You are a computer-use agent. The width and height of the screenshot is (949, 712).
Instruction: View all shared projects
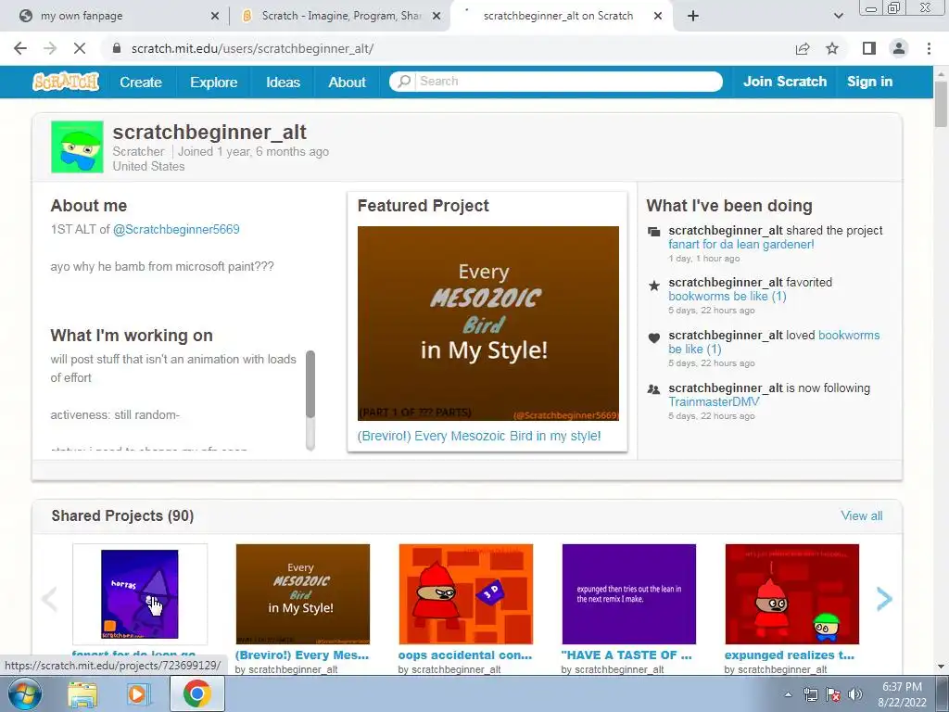coord(861,515)
